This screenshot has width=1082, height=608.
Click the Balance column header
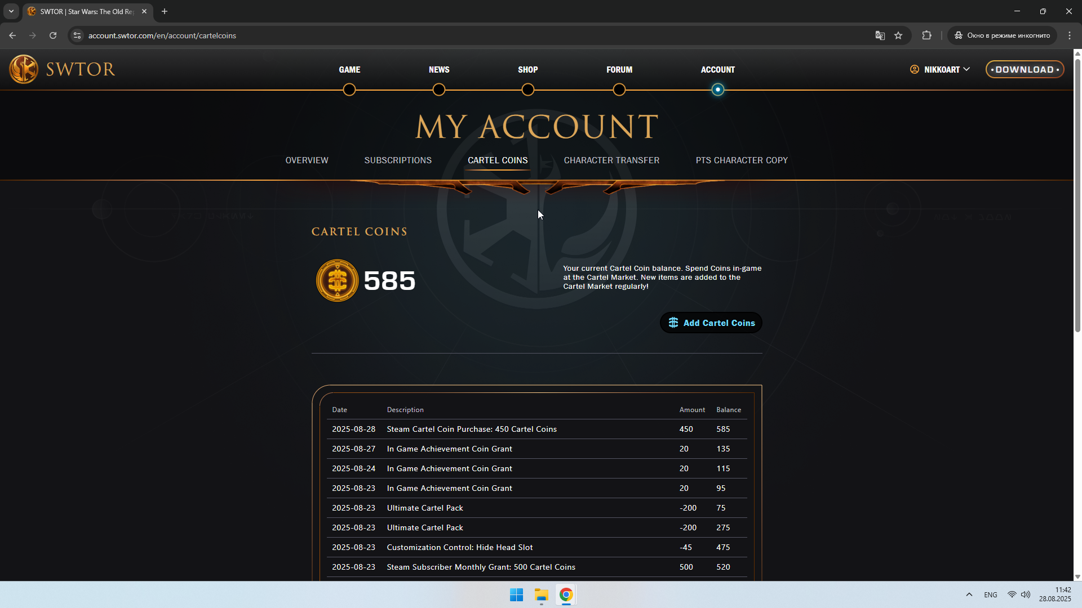pyautogui.click(x=729, y=410)
